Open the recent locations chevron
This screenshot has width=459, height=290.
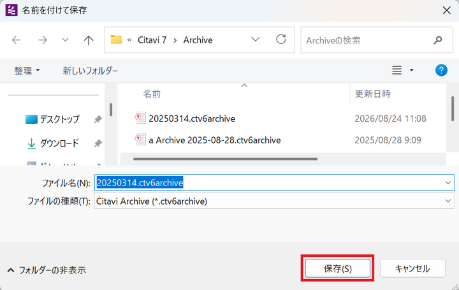(x=65, y=40)
